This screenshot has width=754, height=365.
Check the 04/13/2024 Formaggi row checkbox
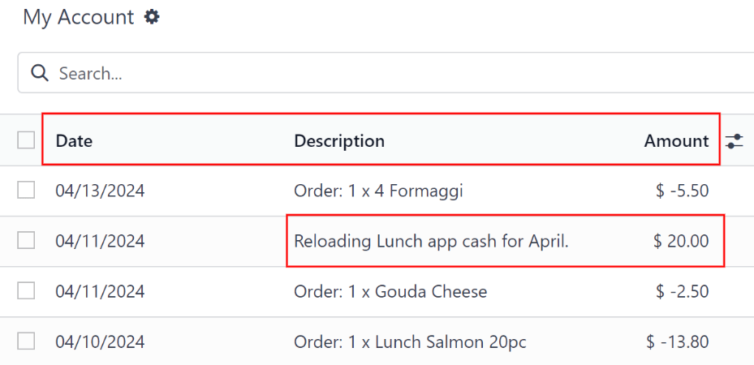coord(26,191)
